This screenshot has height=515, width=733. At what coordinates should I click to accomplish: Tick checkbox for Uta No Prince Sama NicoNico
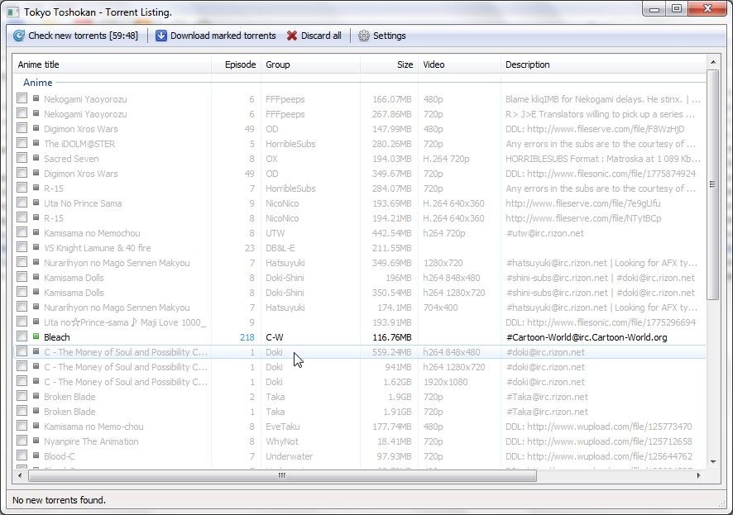pos(22,203)
